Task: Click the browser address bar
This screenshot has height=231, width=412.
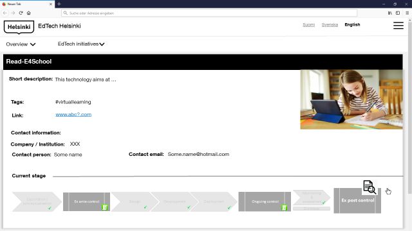Action: click(209, 13)
